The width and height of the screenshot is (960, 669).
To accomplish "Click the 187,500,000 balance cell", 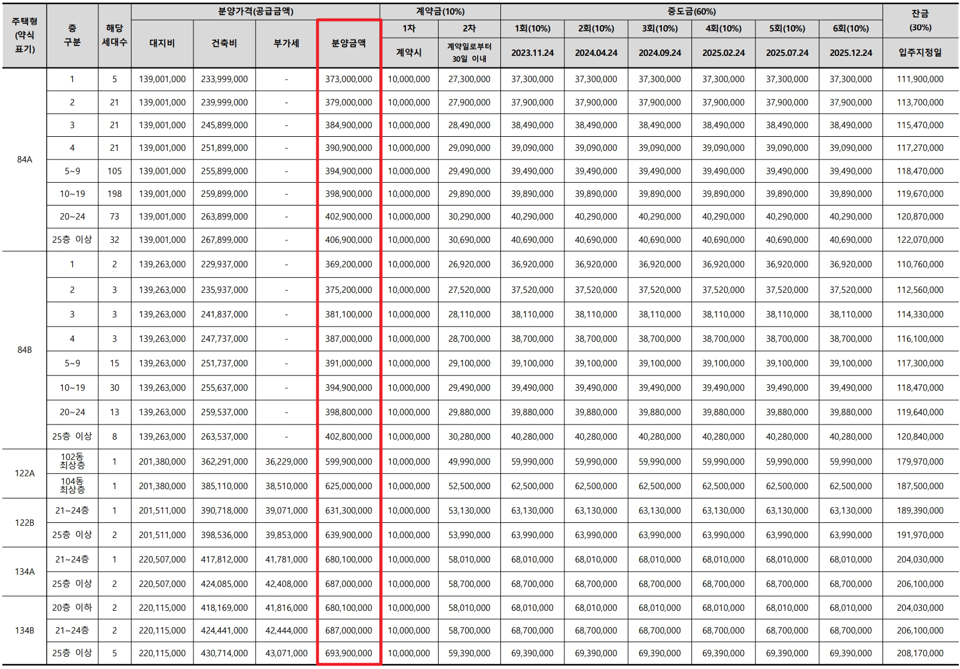I will pos(920,486).
